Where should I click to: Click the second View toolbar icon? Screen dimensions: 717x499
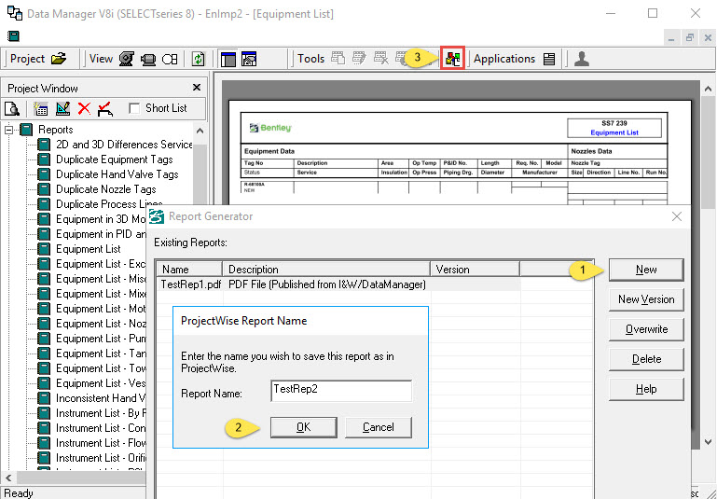coord(148,59)
